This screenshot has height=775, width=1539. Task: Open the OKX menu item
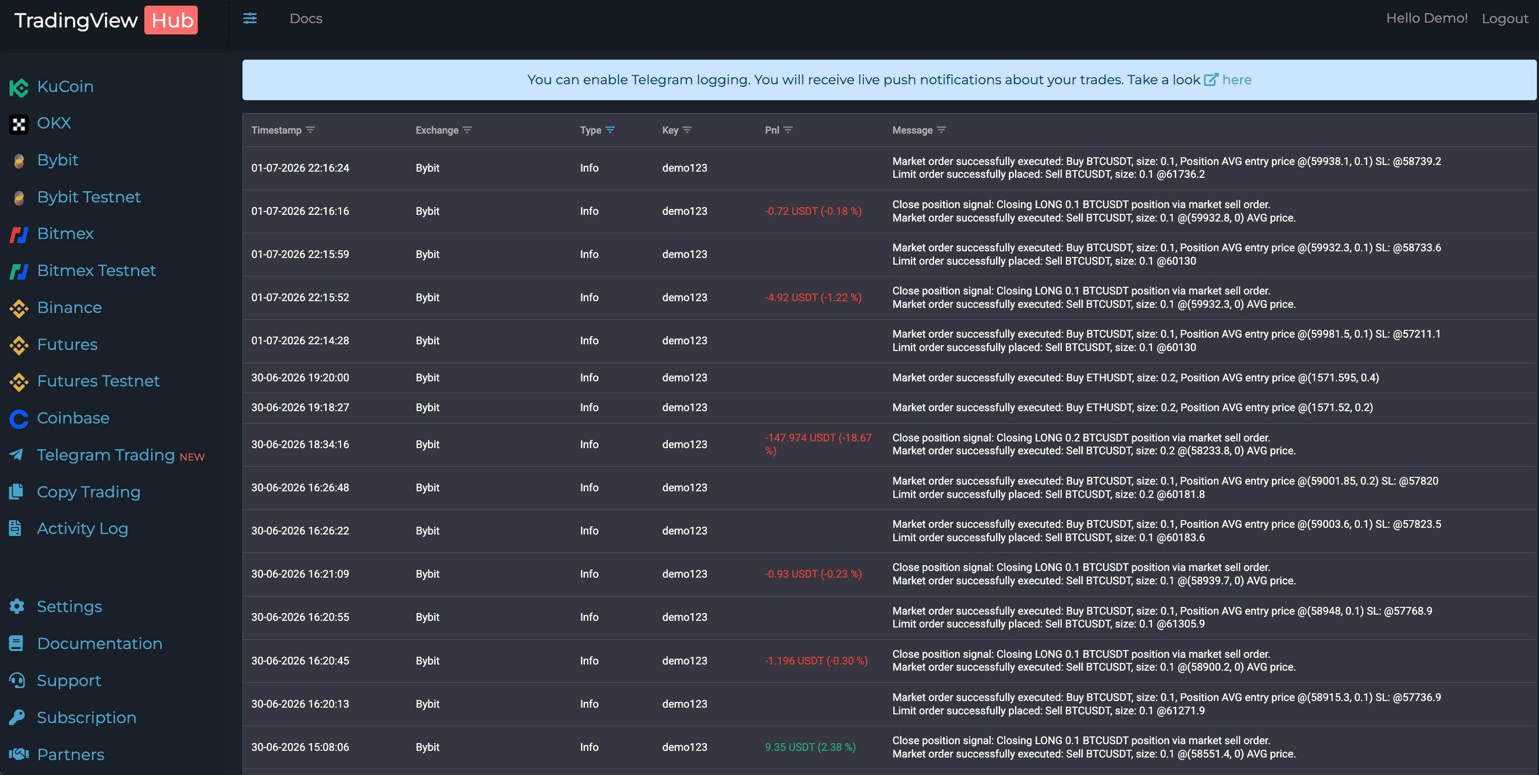click(54, 123)
